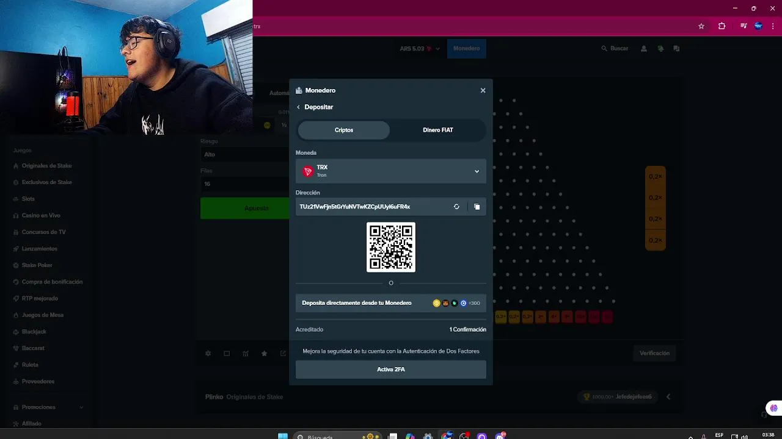
Task: Toggle theatre mode rectangle icon below the game
Action: [227, 354]
